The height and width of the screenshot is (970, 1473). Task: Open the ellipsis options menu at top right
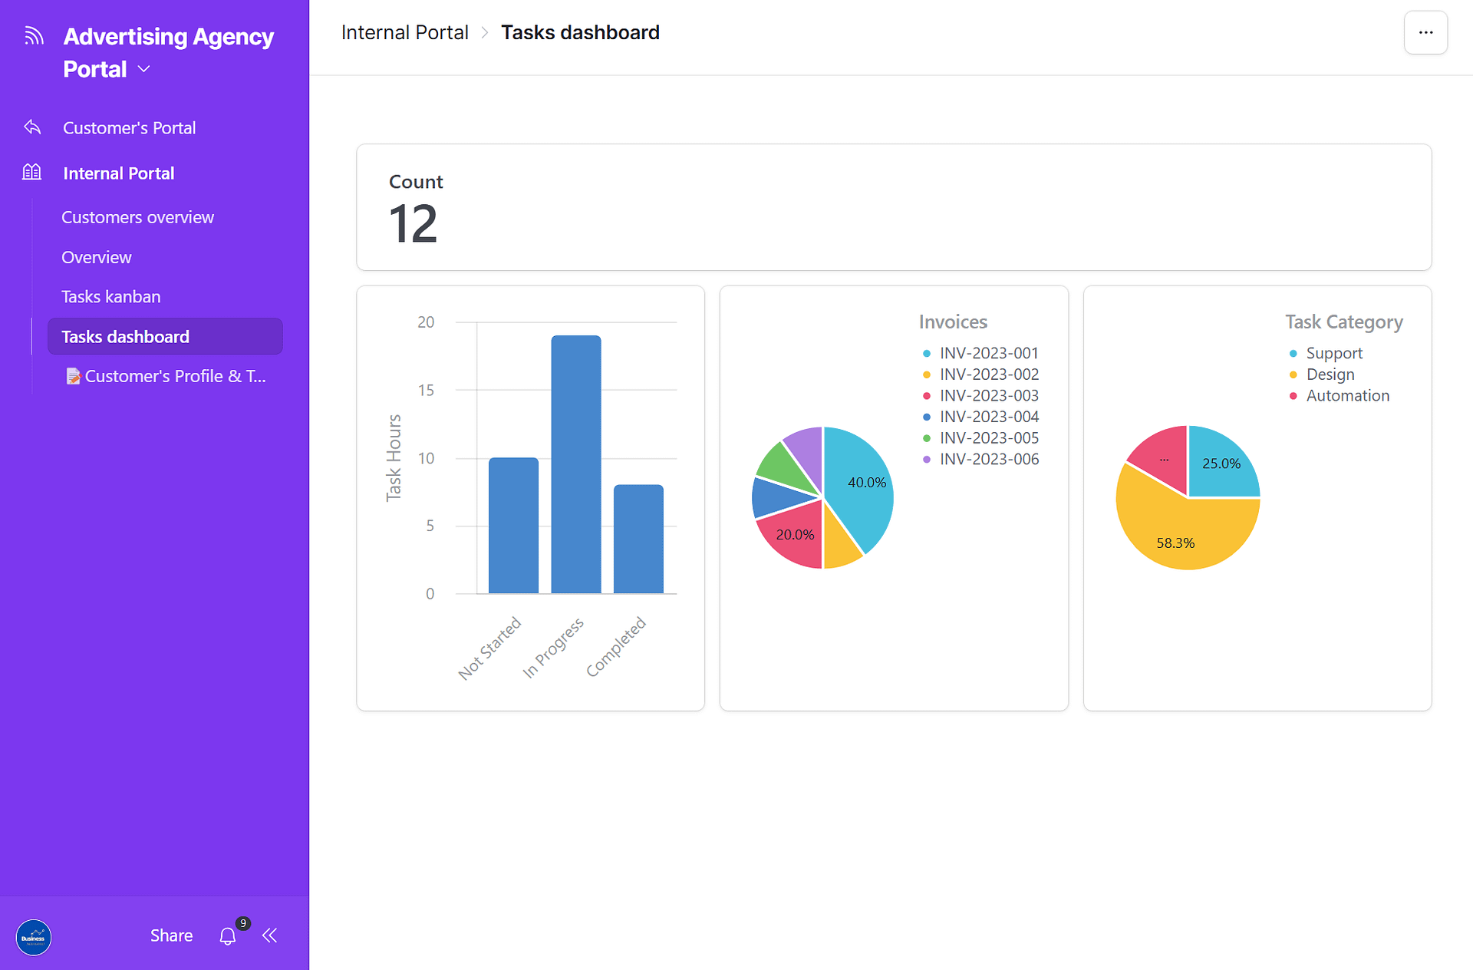[1425, 32]
